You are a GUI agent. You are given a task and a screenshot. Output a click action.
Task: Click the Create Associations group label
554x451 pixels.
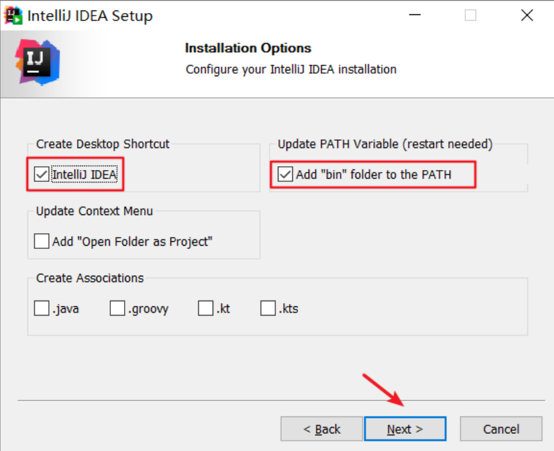[90, 278]
